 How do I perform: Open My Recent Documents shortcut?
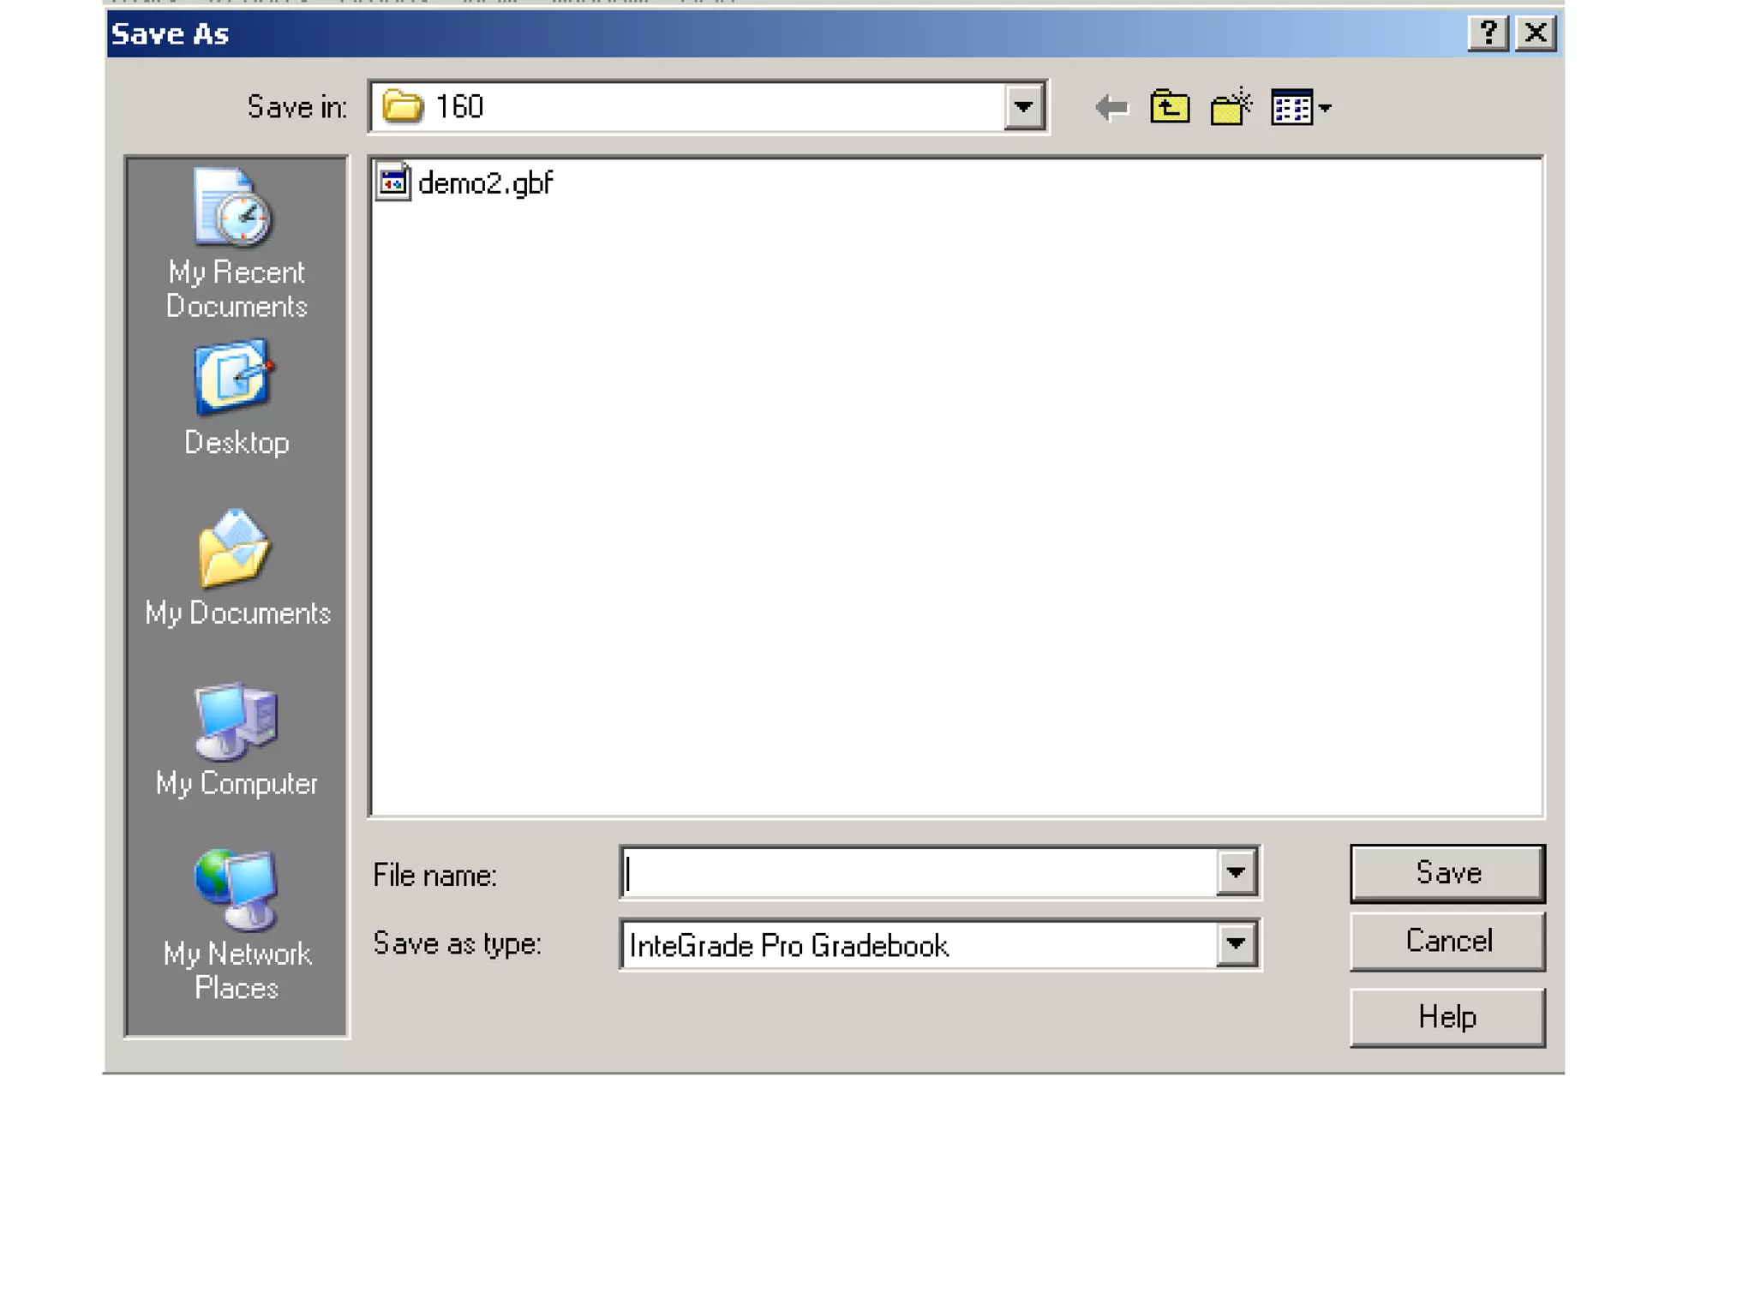[236, 243]
